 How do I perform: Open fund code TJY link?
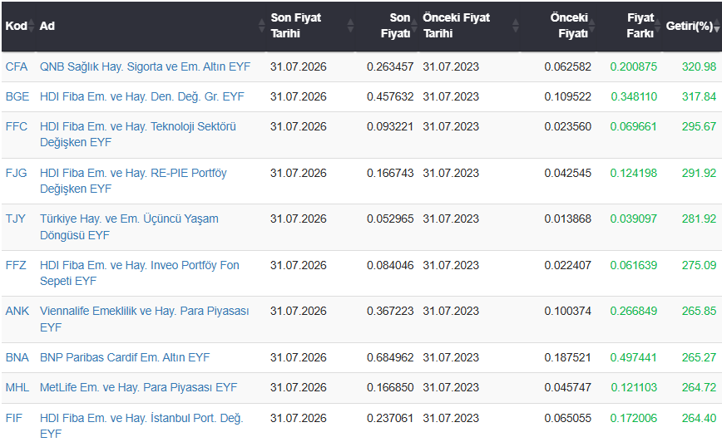16,219
